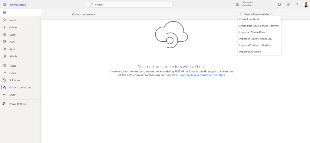This screenshot has width=310, height=143.
Task: Navigate to Solutions in the sidebar
Action: click(15, 80)
